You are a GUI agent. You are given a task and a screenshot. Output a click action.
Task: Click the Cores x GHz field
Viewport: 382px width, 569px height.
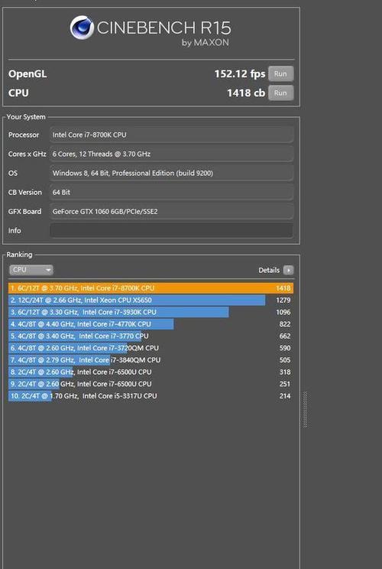pyautogui.click(x=171, y=154)
